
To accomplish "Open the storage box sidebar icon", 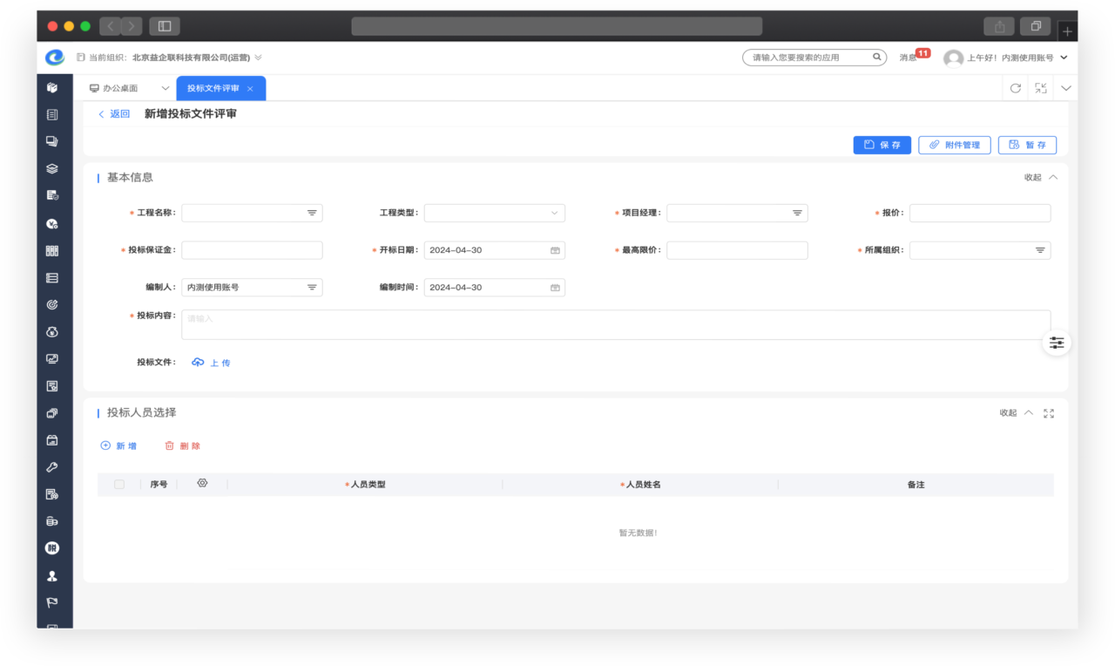I will 52,440.
